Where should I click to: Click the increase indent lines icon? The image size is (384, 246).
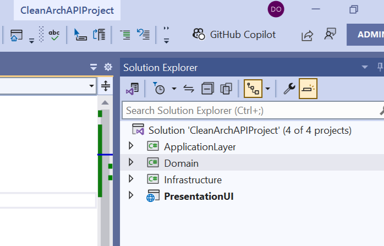click(x=125, y=35)
